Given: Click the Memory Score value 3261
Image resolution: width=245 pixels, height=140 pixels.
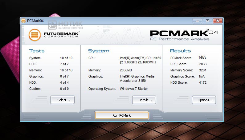Looking at the screenshot, I should [x=203, y=70].
